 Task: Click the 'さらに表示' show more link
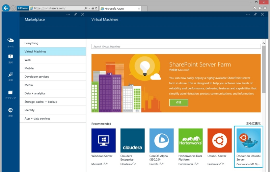pos(253,124)
